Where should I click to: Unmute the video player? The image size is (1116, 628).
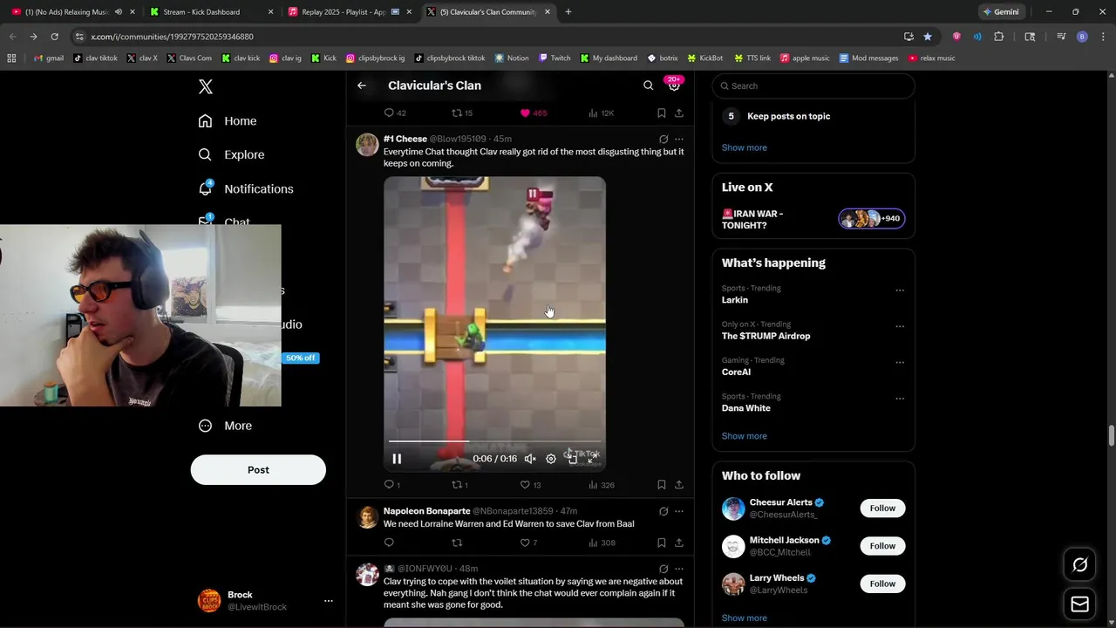click(x=530, y=459)
